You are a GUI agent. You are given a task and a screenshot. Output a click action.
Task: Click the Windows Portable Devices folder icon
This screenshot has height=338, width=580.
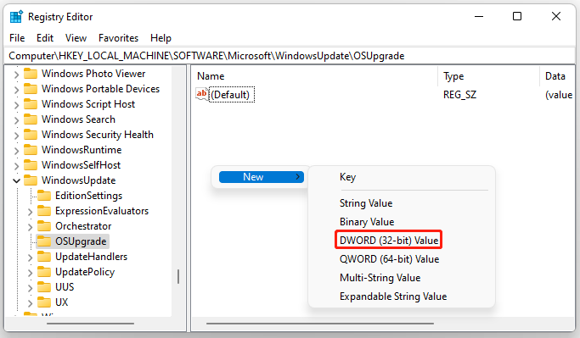click(x=31, y=89)
